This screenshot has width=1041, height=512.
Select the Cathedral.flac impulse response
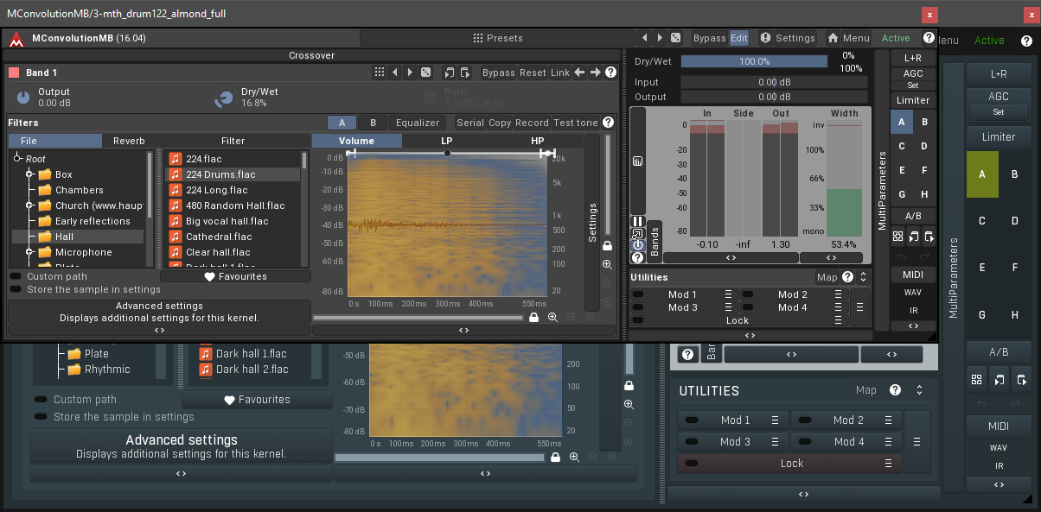tap(233, 237)
